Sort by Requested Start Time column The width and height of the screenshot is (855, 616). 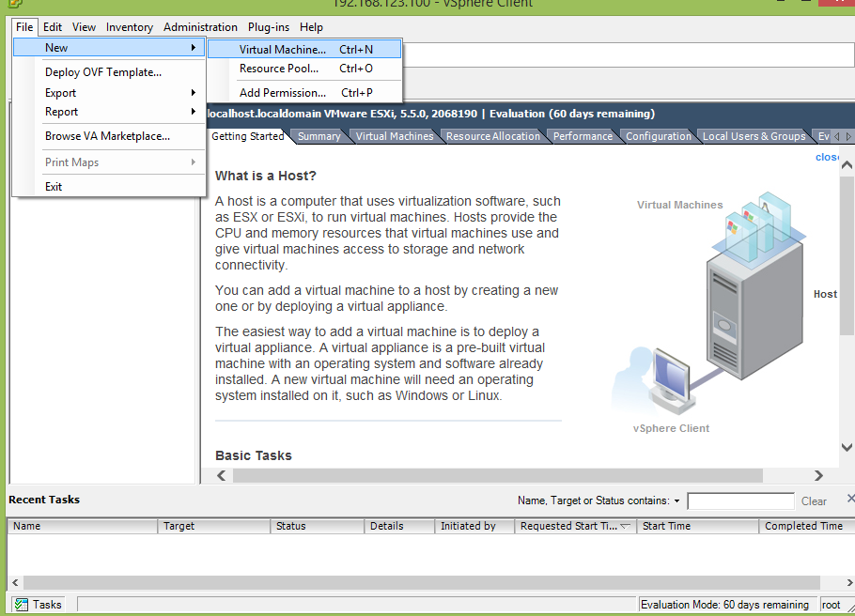575,526
